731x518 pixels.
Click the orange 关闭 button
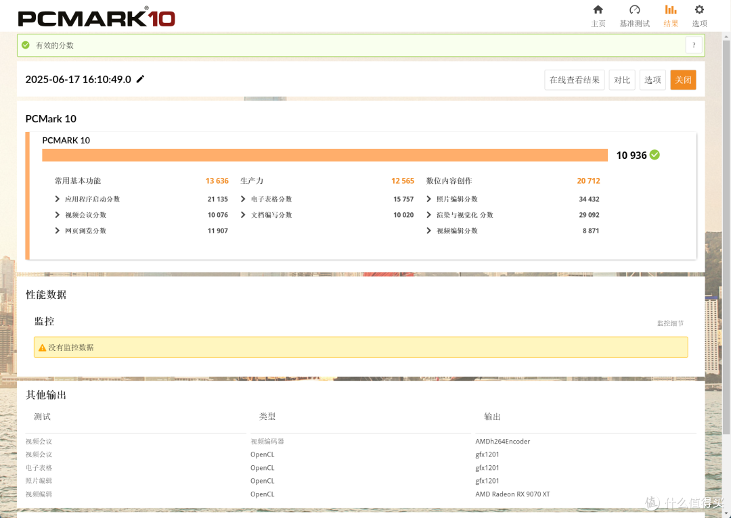(x=683, y=80)
